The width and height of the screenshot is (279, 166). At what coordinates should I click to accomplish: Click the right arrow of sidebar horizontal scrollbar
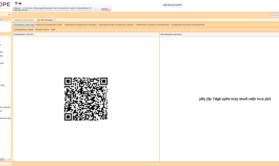coord(10,159)
